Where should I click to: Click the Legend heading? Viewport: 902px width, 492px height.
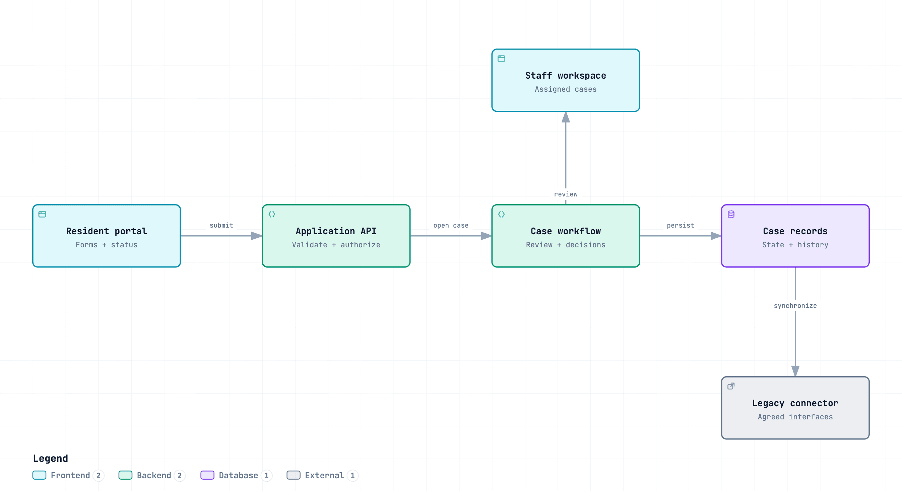click(x=50, y=458)
